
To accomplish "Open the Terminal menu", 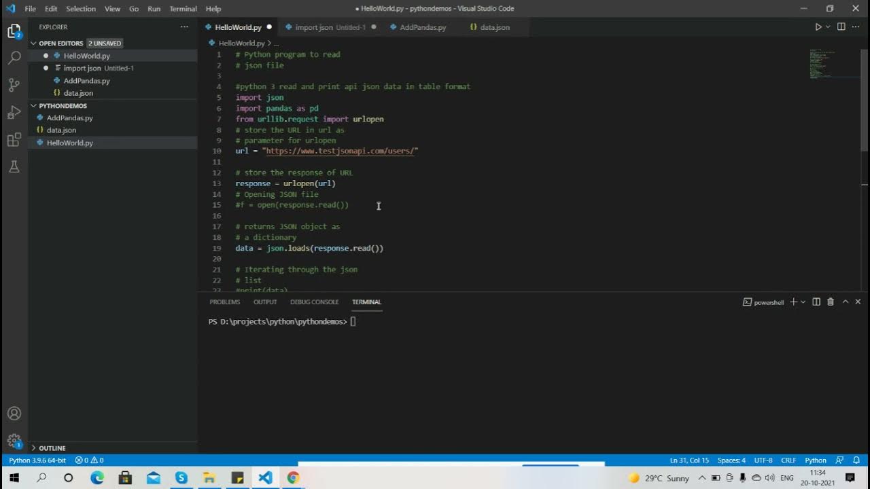I will point(183,9).
